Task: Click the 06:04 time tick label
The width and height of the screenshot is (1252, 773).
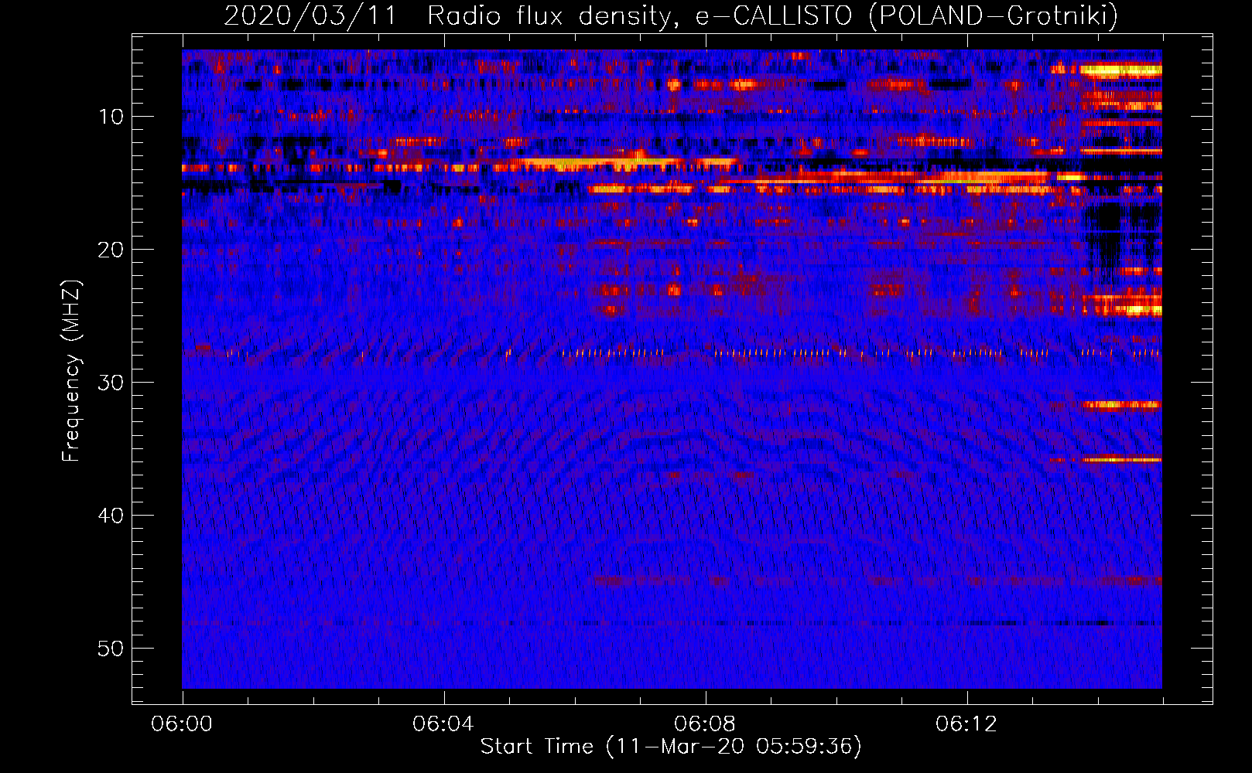Action: click(x=443, y=724)
